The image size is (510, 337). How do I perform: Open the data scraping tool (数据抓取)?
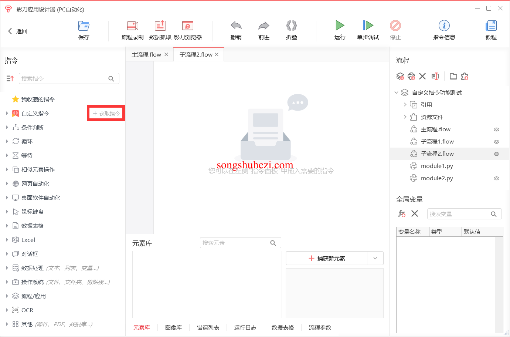pos(160,30)
